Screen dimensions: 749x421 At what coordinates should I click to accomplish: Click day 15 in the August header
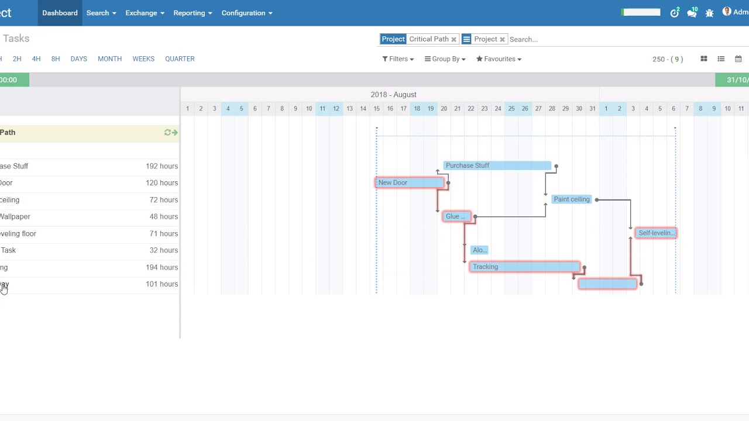tap(376, 108)
